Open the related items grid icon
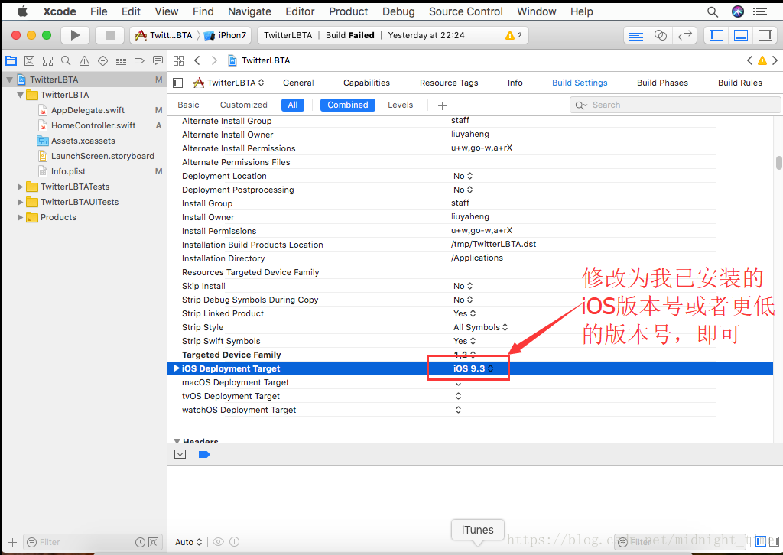Viewport: 783px width, 555px height. pos(178,61)
